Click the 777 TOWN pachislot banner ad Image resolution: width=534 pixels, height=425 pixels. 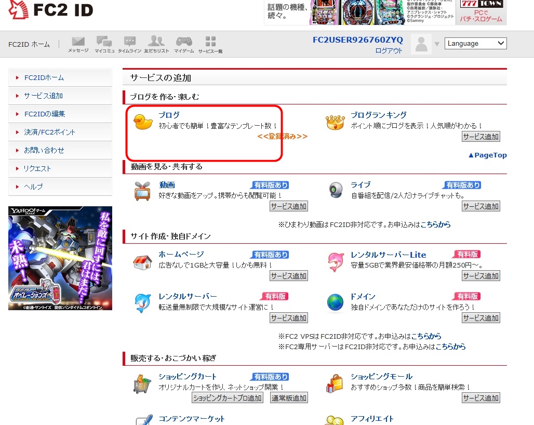point(385,12)
